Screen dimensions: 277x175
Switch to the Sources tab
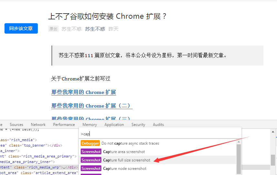point(16,125)
